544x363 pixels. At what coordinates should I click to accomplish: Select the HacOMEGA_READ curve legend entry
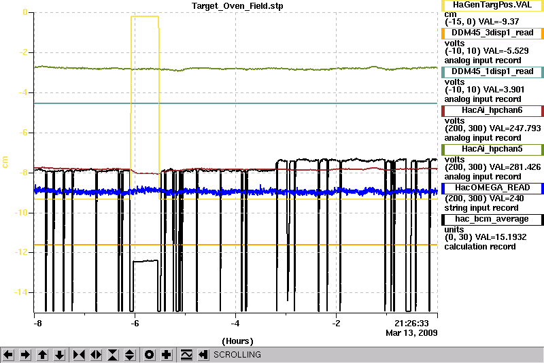click(492, 188)
